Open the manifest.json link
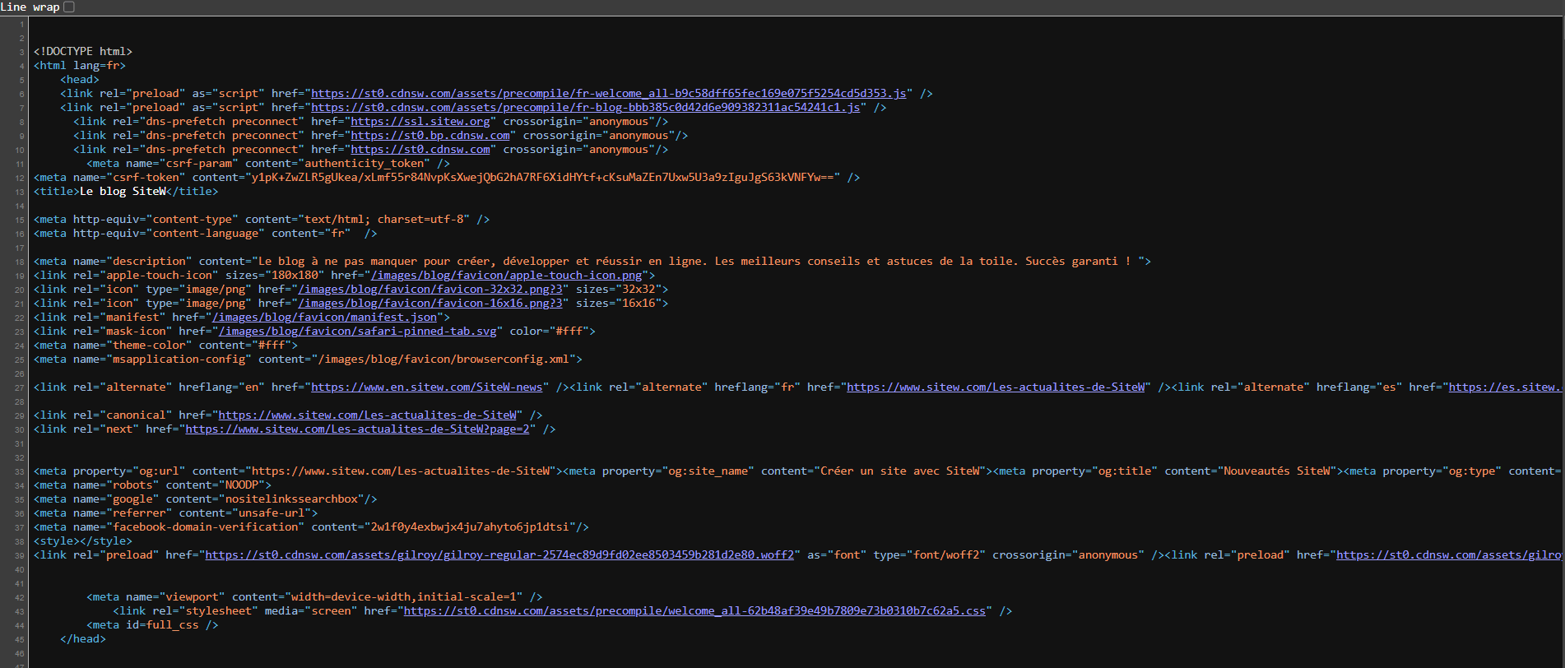The width and height of the screenshot is (1565, 668). pyautogui.click(x=325, y=318)
